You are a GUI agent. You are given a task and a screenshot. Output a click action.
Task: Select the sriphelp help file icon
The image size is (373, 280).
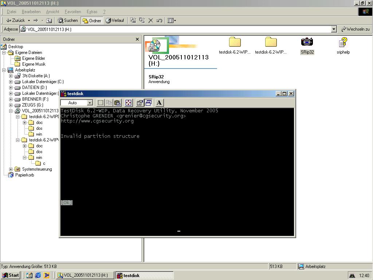pos(343,42)
